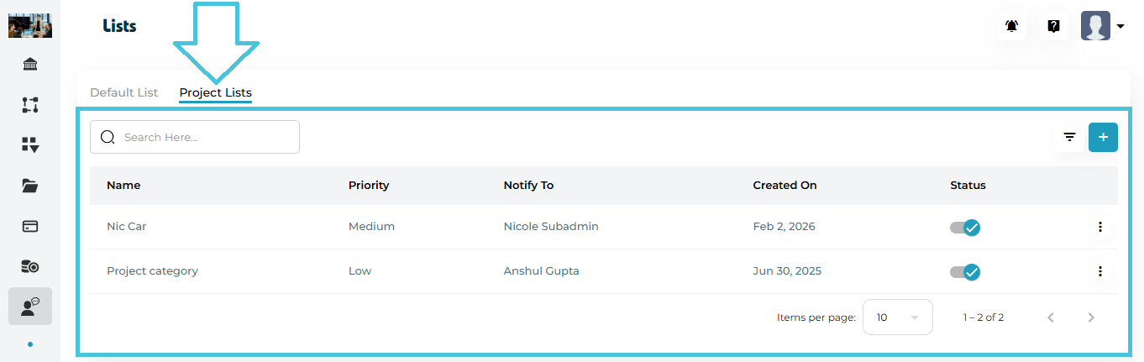Open three-dot menu for Project category
This screenshot has height=362, width=1144.
pos(1099,271)
